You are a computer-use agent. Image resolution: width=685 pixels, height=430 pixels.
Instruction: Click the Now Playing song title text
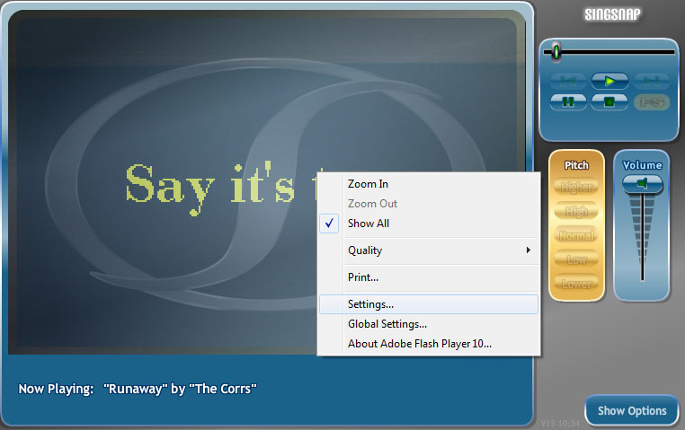point(180,389)
